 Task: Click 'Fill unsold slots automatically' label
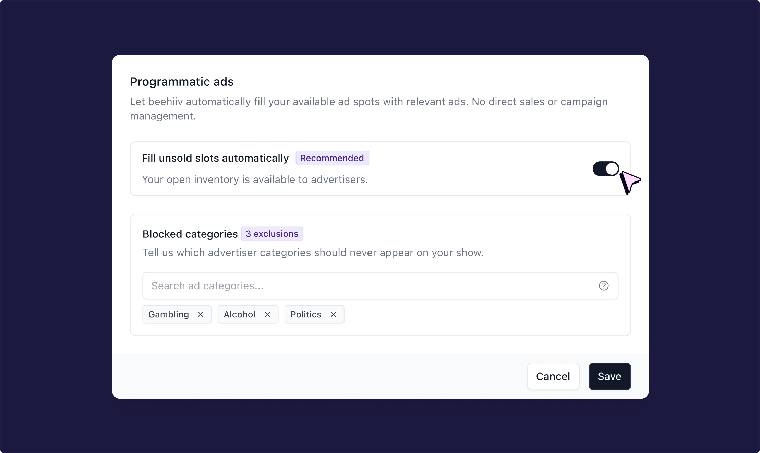(215, 158)
